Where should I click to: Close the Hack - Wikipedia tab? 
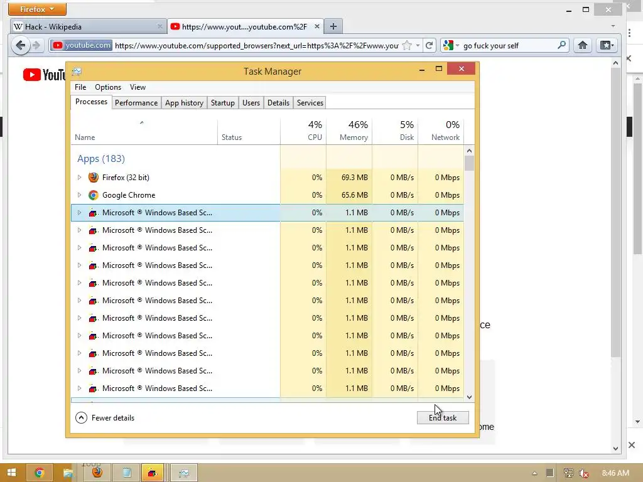160,26
